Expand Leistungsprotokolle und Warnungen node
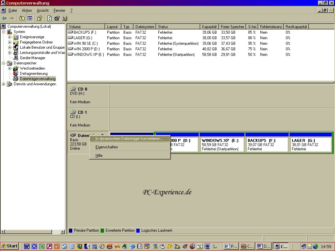 click(9, 53)
